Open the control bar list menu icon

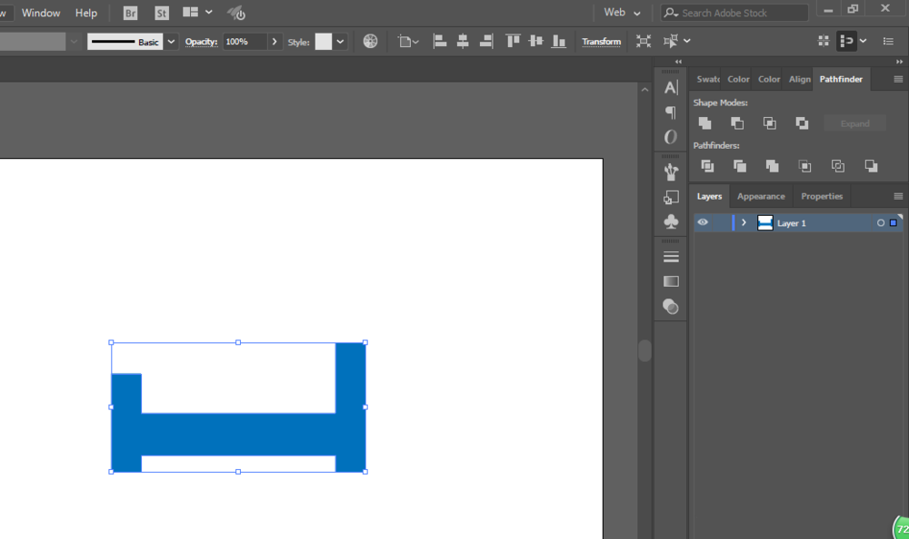click(x=888, y=41)
